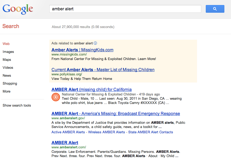Click 'View Today & Help Them Return Home' text

(x=82, y=79)
